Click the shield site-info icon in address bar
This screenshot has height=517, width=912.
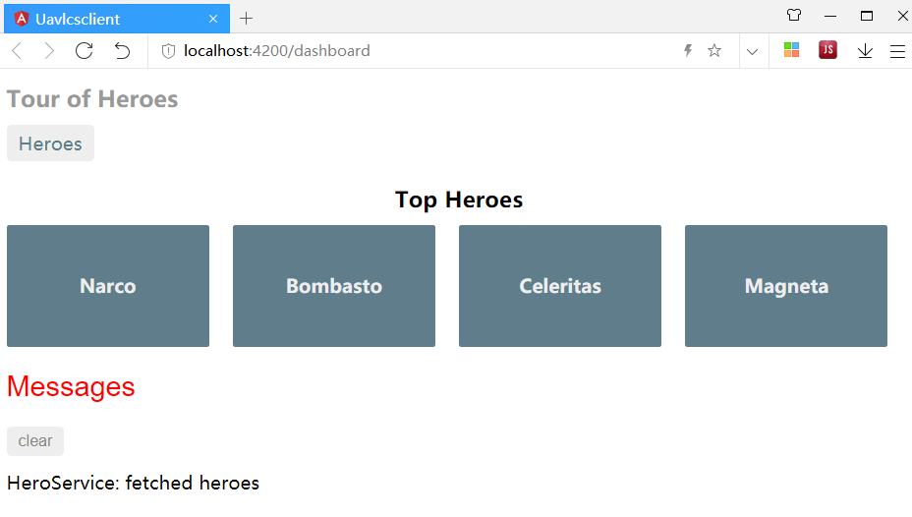tap(168, 51)
